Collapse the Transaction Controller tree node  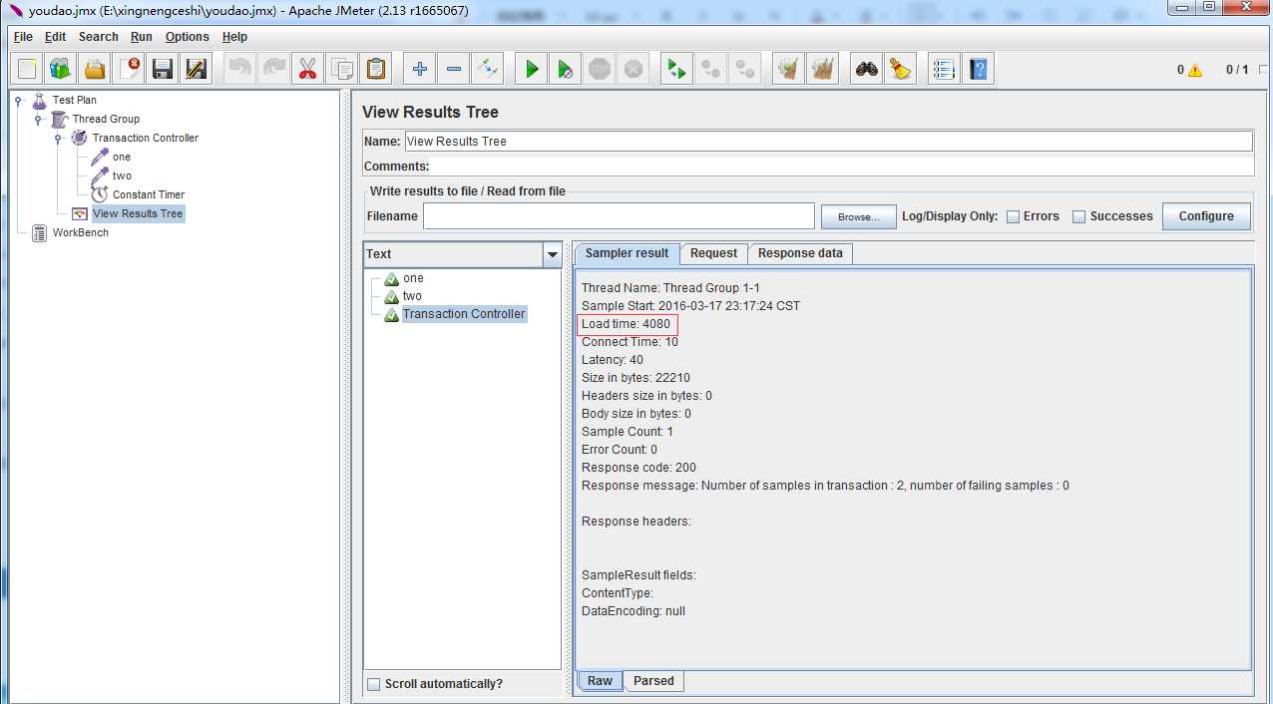click(x=58, y=138)
